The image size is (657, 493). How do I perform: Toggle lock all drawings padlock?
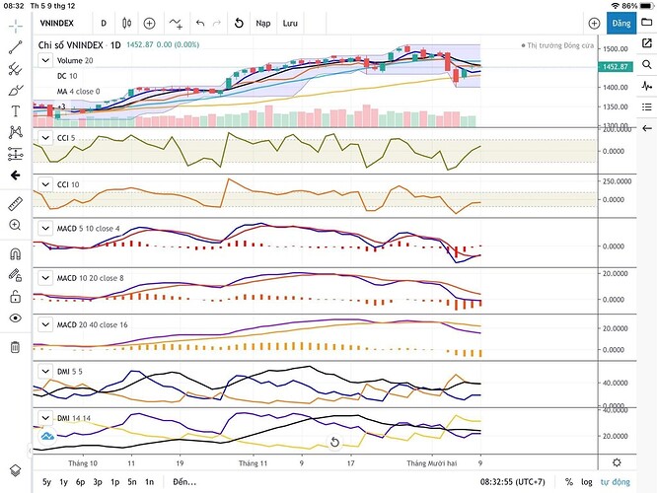coord(16,297)
